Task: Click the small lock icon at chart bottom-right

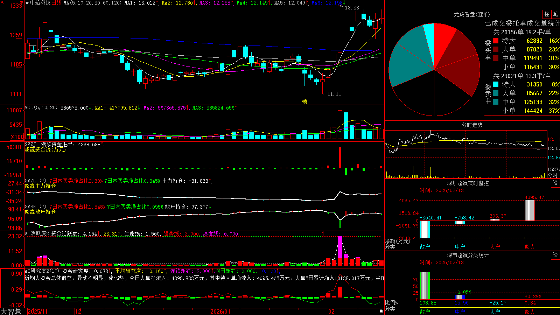Action: (x=381, y=310)
